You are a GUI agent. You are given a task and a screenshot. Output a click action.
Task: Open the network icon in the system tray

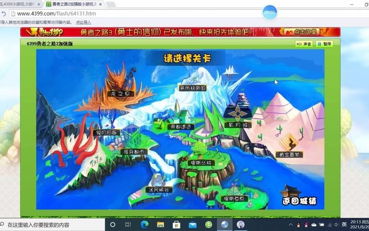(x=330, y=225)
